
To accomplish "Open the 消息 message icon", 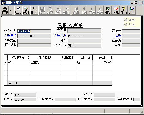I will [x=116, y=10].
